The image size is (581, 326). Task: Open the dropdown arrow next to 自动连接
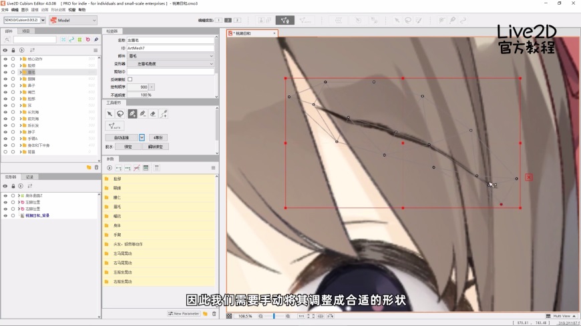(x=142, y=137)
